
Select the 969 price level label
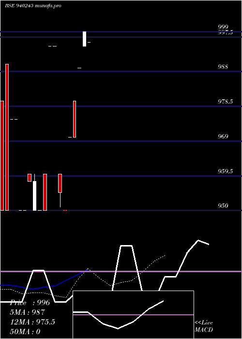click(x=223, y=136)
